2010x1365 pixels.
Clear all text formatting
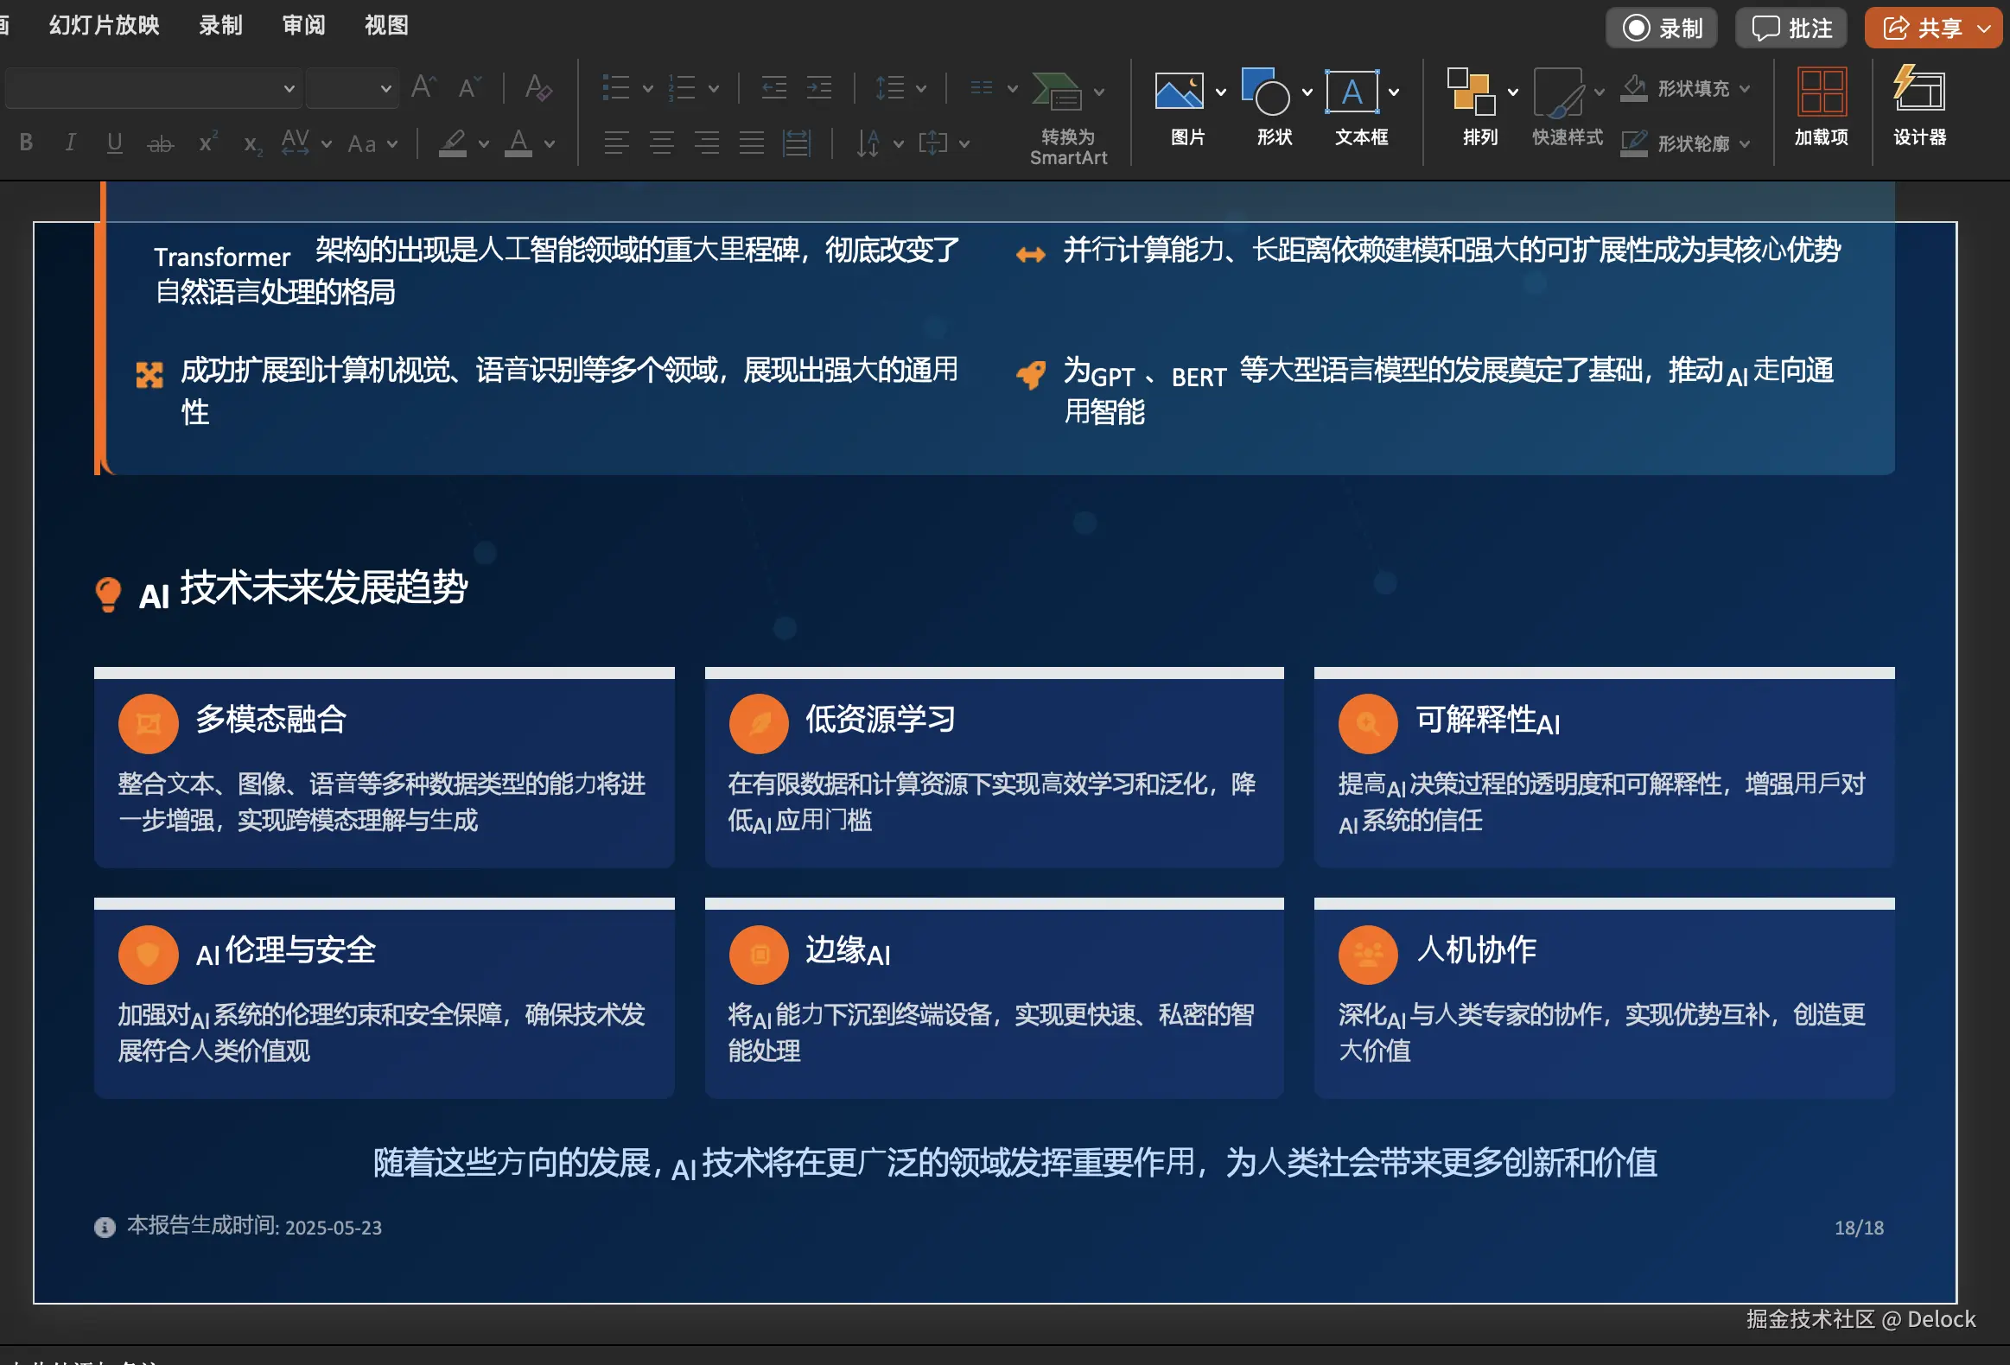tap(538, 87)
